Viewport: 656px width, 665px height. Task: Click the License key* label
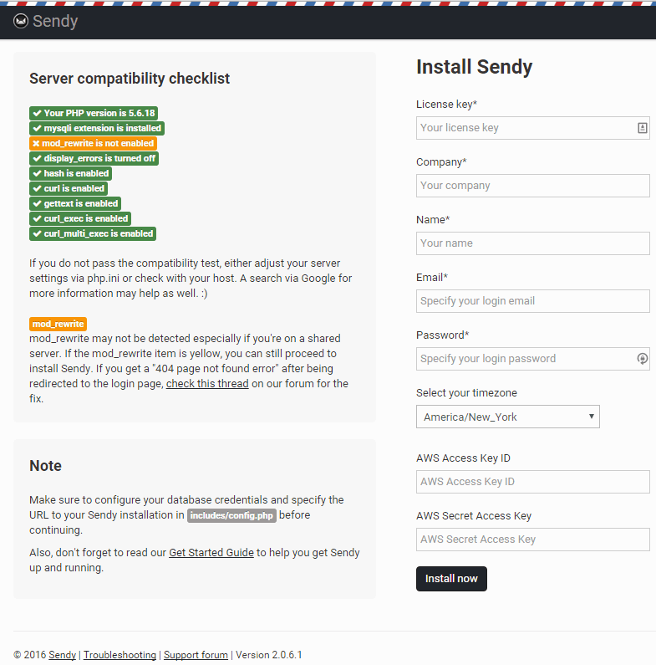pos(446,105)
